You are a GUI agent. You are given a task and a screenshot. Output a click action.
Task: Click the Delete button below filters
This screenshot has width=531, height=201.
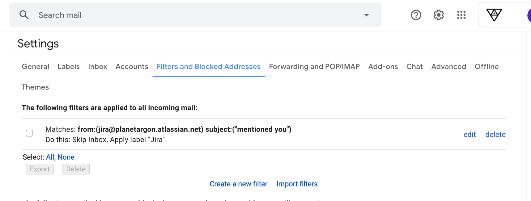click(76, 169)
